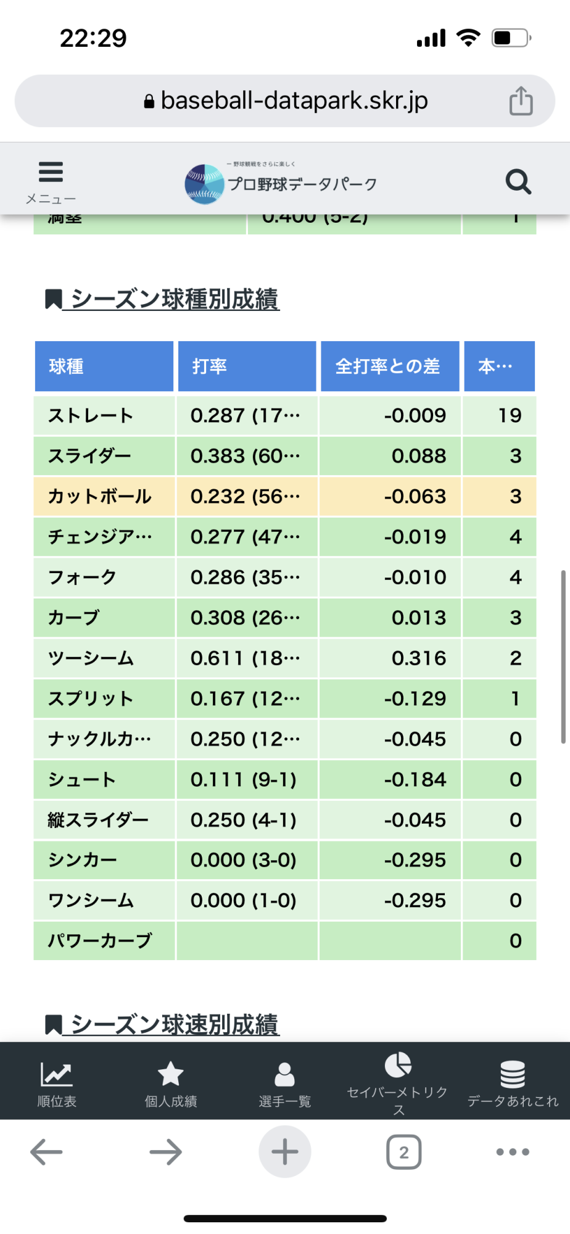
Task: Open browser three-dots more menu
Action: pyautogui.click(x=513, y=1152)
